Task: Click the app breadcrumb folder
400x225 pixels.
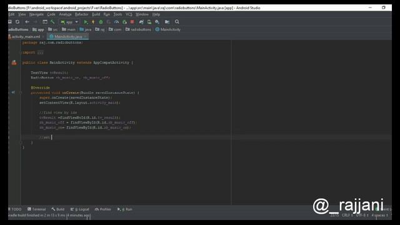Action: pyautogui.click(x=38, y=29)
